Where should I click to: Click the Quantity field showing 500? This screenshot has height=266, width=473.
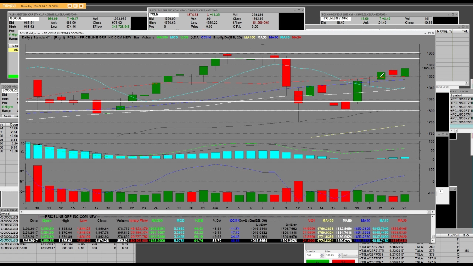coord(313,255)
